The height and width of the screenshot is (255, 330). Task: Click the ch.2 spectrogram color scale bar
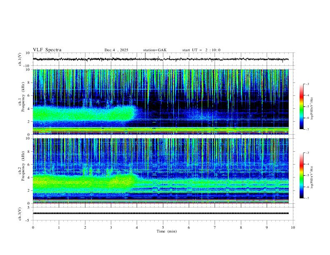301,175
